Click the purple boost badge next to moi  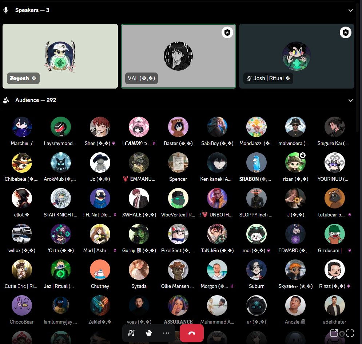point(268,250)
